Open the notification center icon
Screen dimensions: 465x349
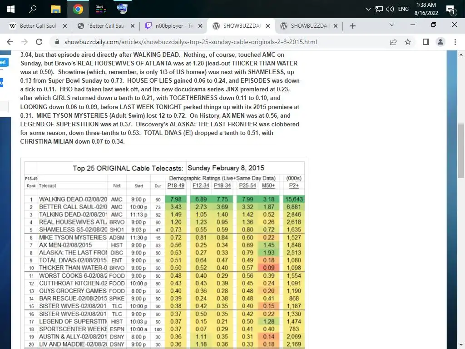tap(451, 10)
